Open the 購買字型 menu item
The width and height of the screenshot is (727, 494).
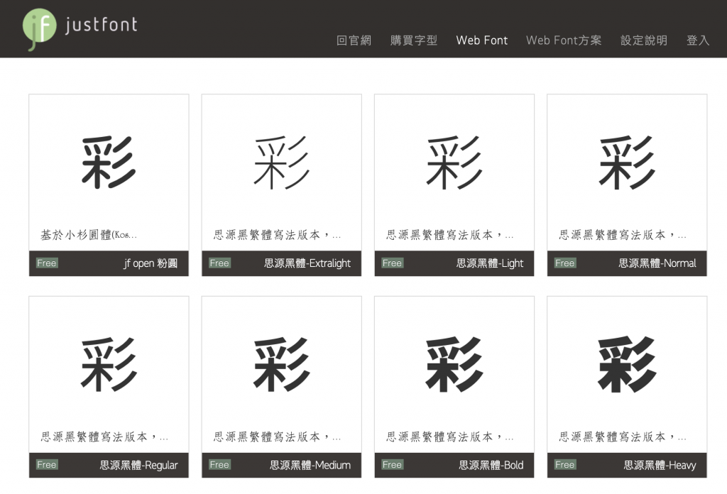(414, 40)
